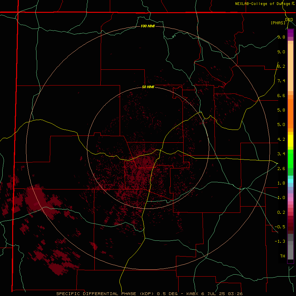Screen dimensions: 296x296
Task: Pick the cyan swatch on color bar
Action: (290, 181)
